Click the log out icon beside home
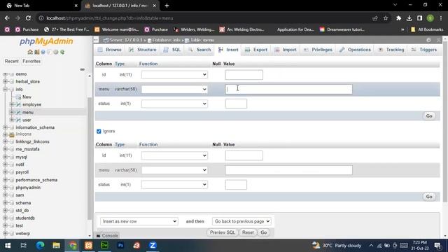The width and height of the screenshot is (448, 252). [36, 52]
